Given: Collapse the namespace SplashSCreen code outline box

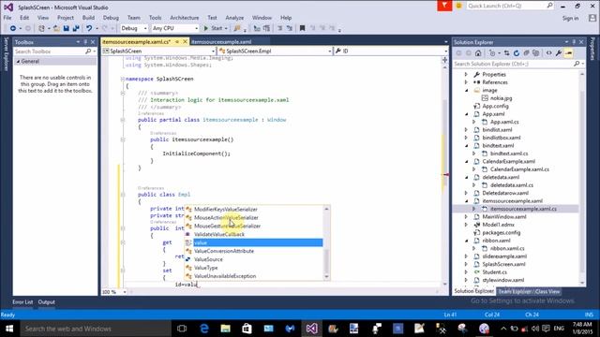Looking at the screenshot, I should click(x=123, y=79).
